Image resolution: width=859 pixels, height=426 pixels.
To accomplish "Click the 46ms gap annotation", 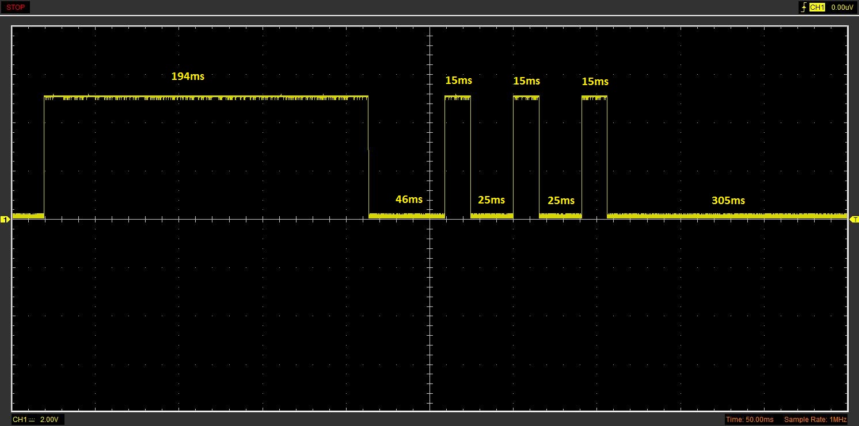I will click(409, 199).
